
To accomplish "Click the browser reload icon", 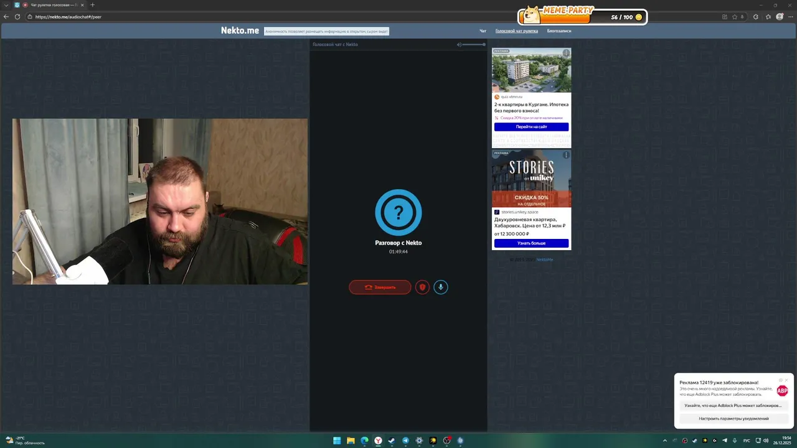I will coord(17,17).
